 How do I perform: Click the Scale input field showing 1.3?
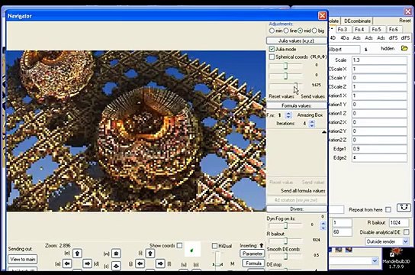[x=379, y=60]
